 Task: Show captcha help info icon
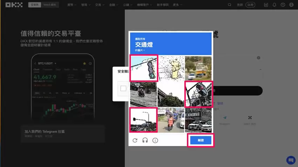[155, 140]
